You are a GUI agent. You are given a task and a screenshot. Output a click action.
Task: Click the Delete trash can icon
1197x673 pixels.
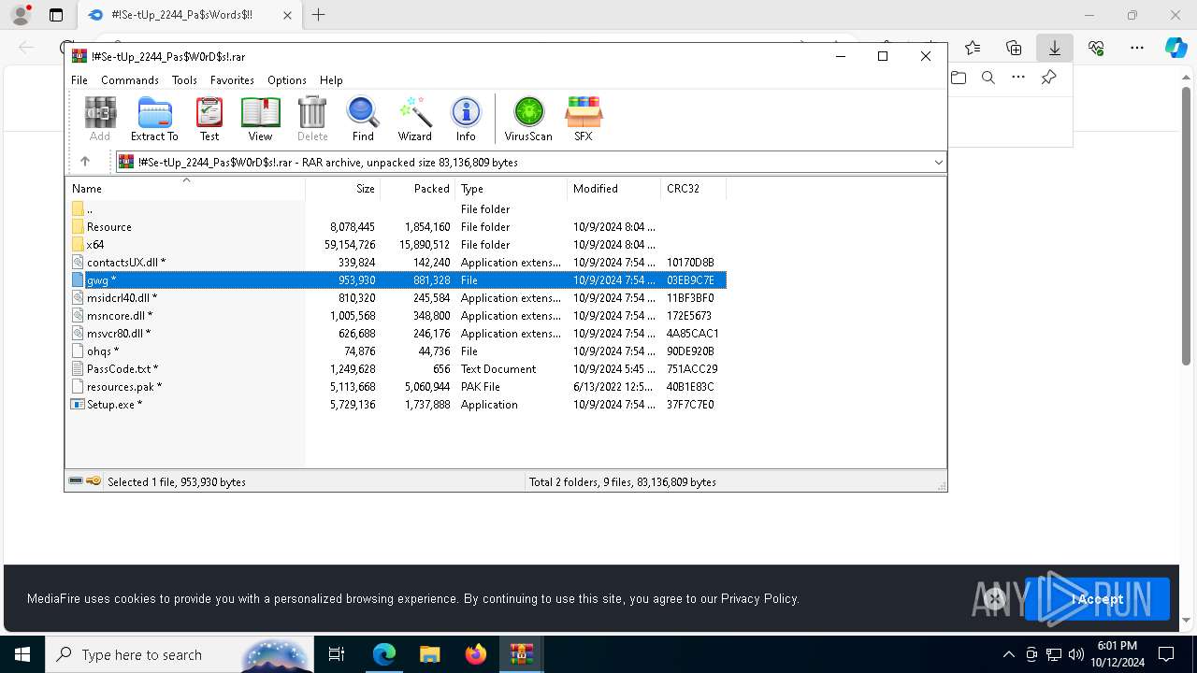(312, 119)
